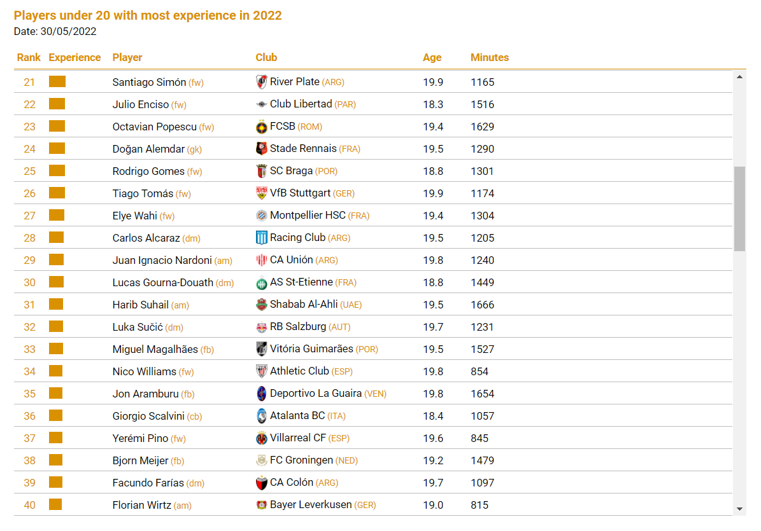The image size is (761, 531).
Task: Click the Experience column header
Action: coord(75,58)
